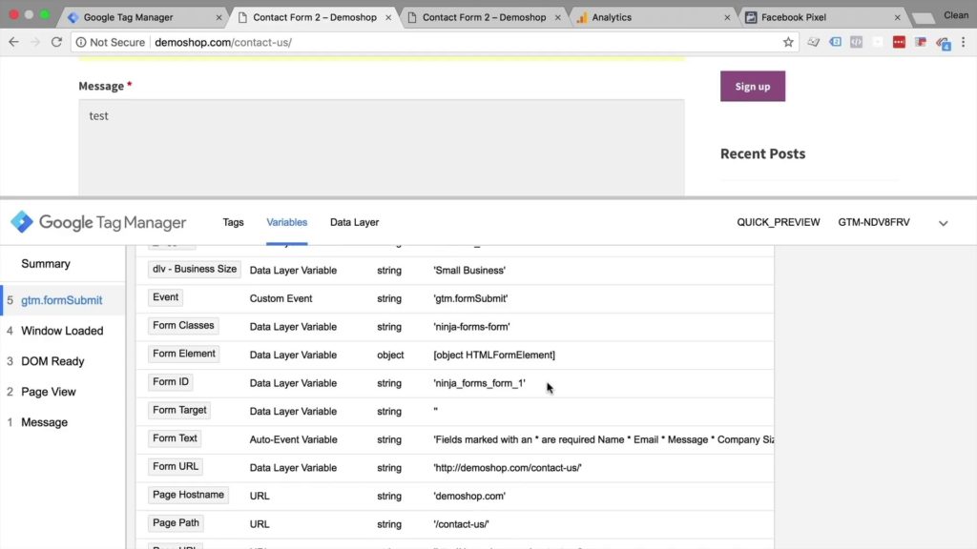This screenshot has width=977, height=549.
Task: Open Chrome's three-dot menu
Action: (x=962, y=42)
